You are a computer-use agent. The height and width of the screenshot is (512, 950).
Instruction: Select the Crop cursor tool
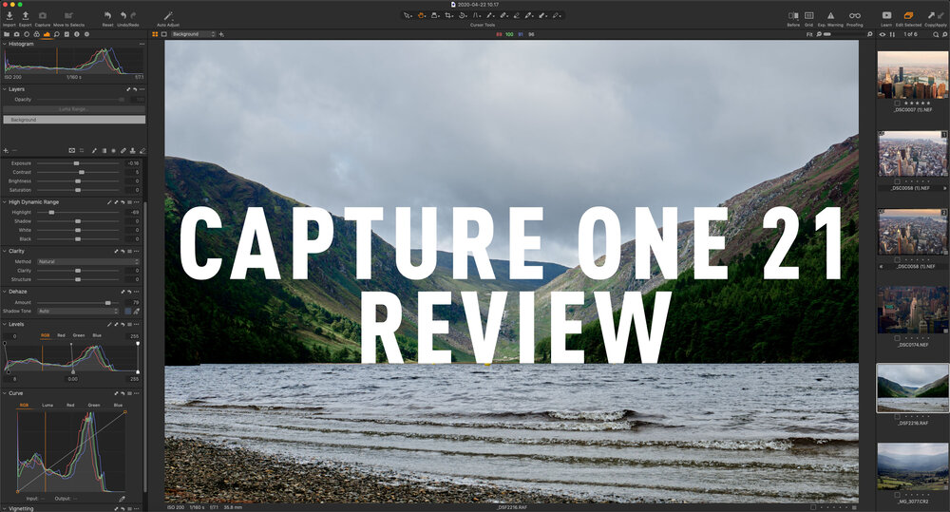(x=448, y=16)
